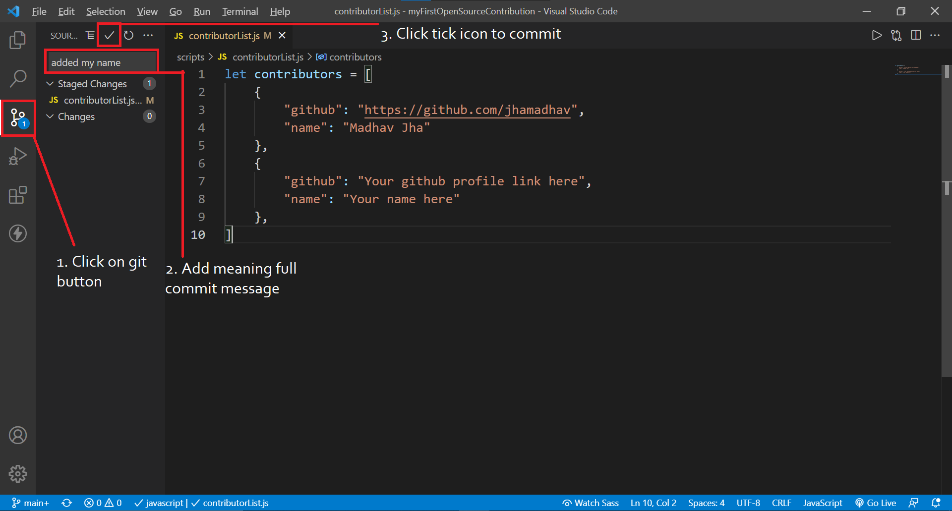Click the commit message input field
Image resolution: width=952 pixels, height=511 pixels.
click(x=102, y=62)
